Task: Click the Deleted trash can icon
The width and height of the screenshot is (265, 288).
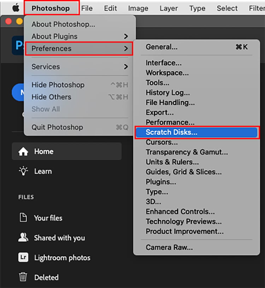Action: tap(23, 277)
